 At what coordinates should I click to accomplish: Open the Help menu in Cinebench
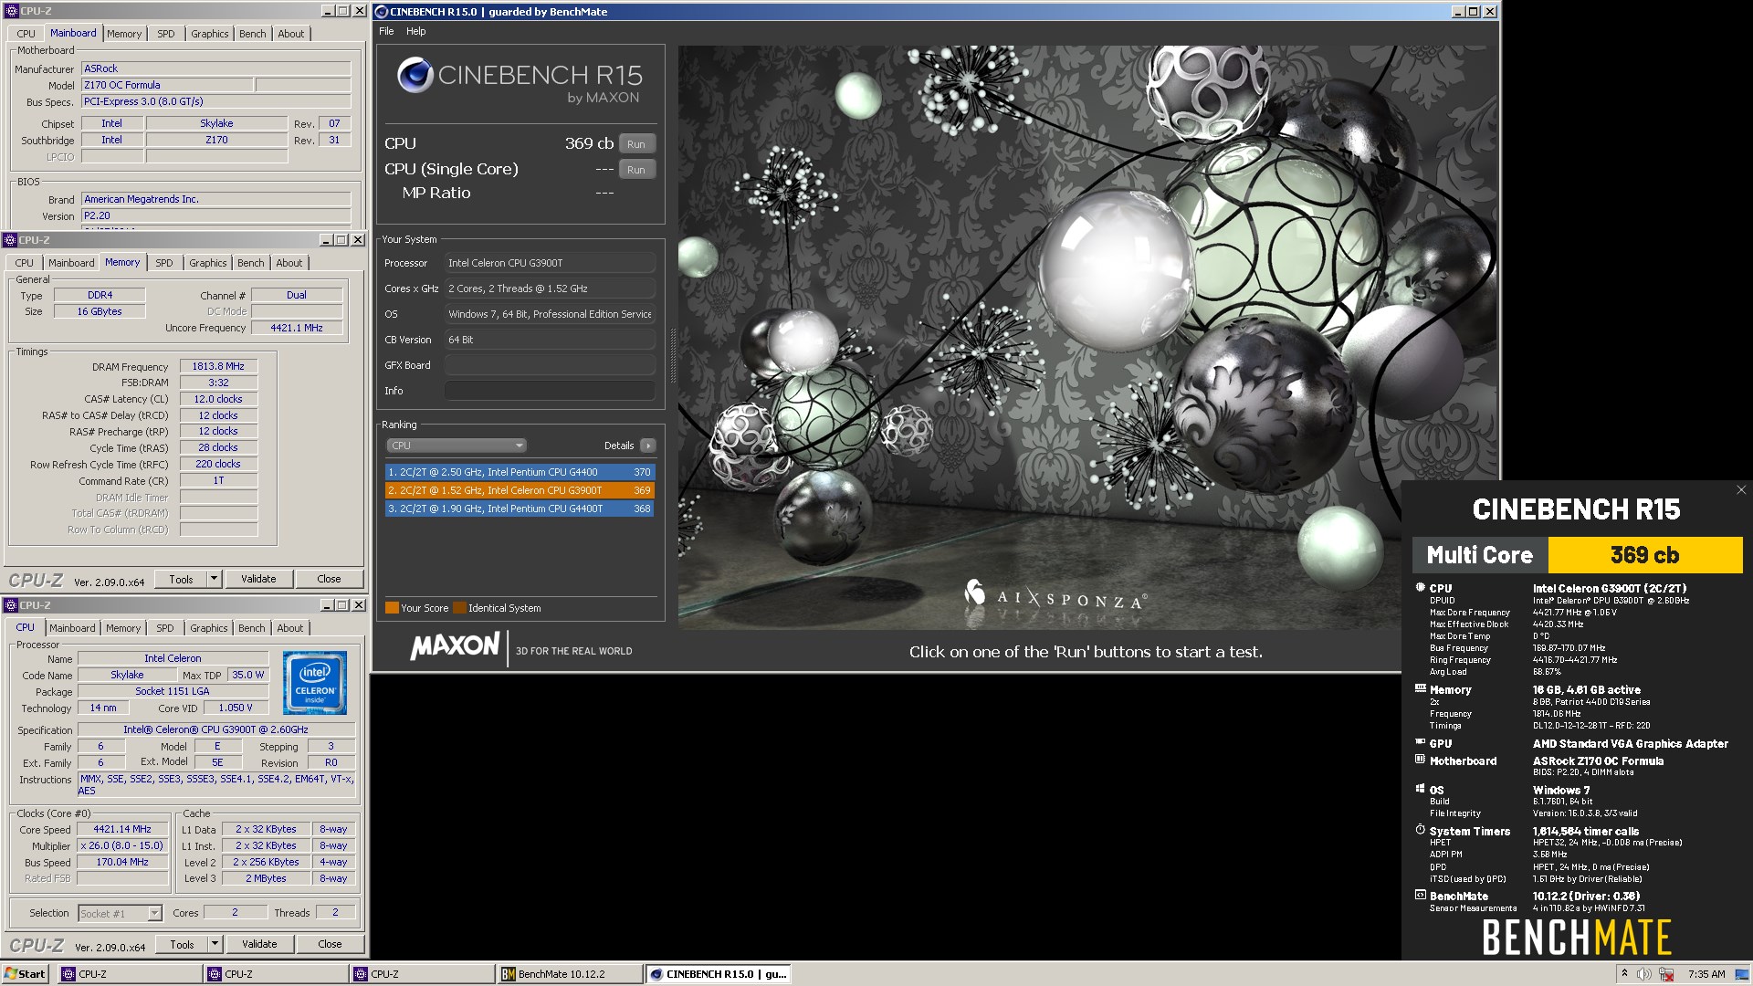[x=415, y=31]
